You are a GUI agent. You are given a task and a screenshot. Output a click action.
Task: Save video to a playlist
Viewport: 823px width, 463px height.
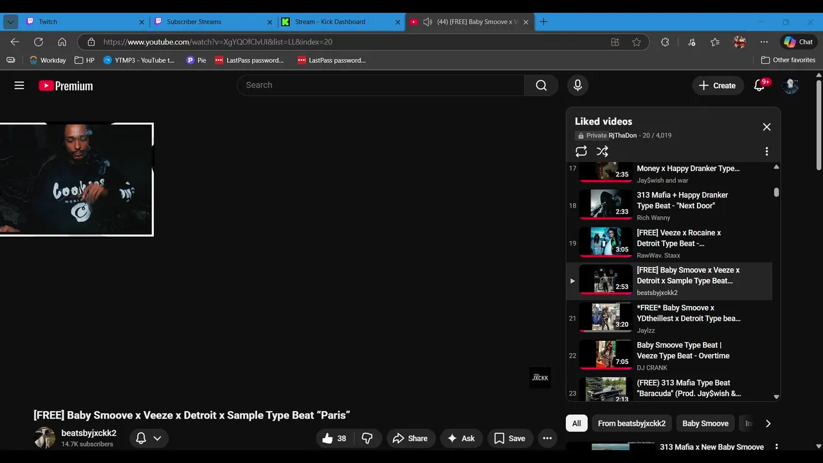coord(510,439)
